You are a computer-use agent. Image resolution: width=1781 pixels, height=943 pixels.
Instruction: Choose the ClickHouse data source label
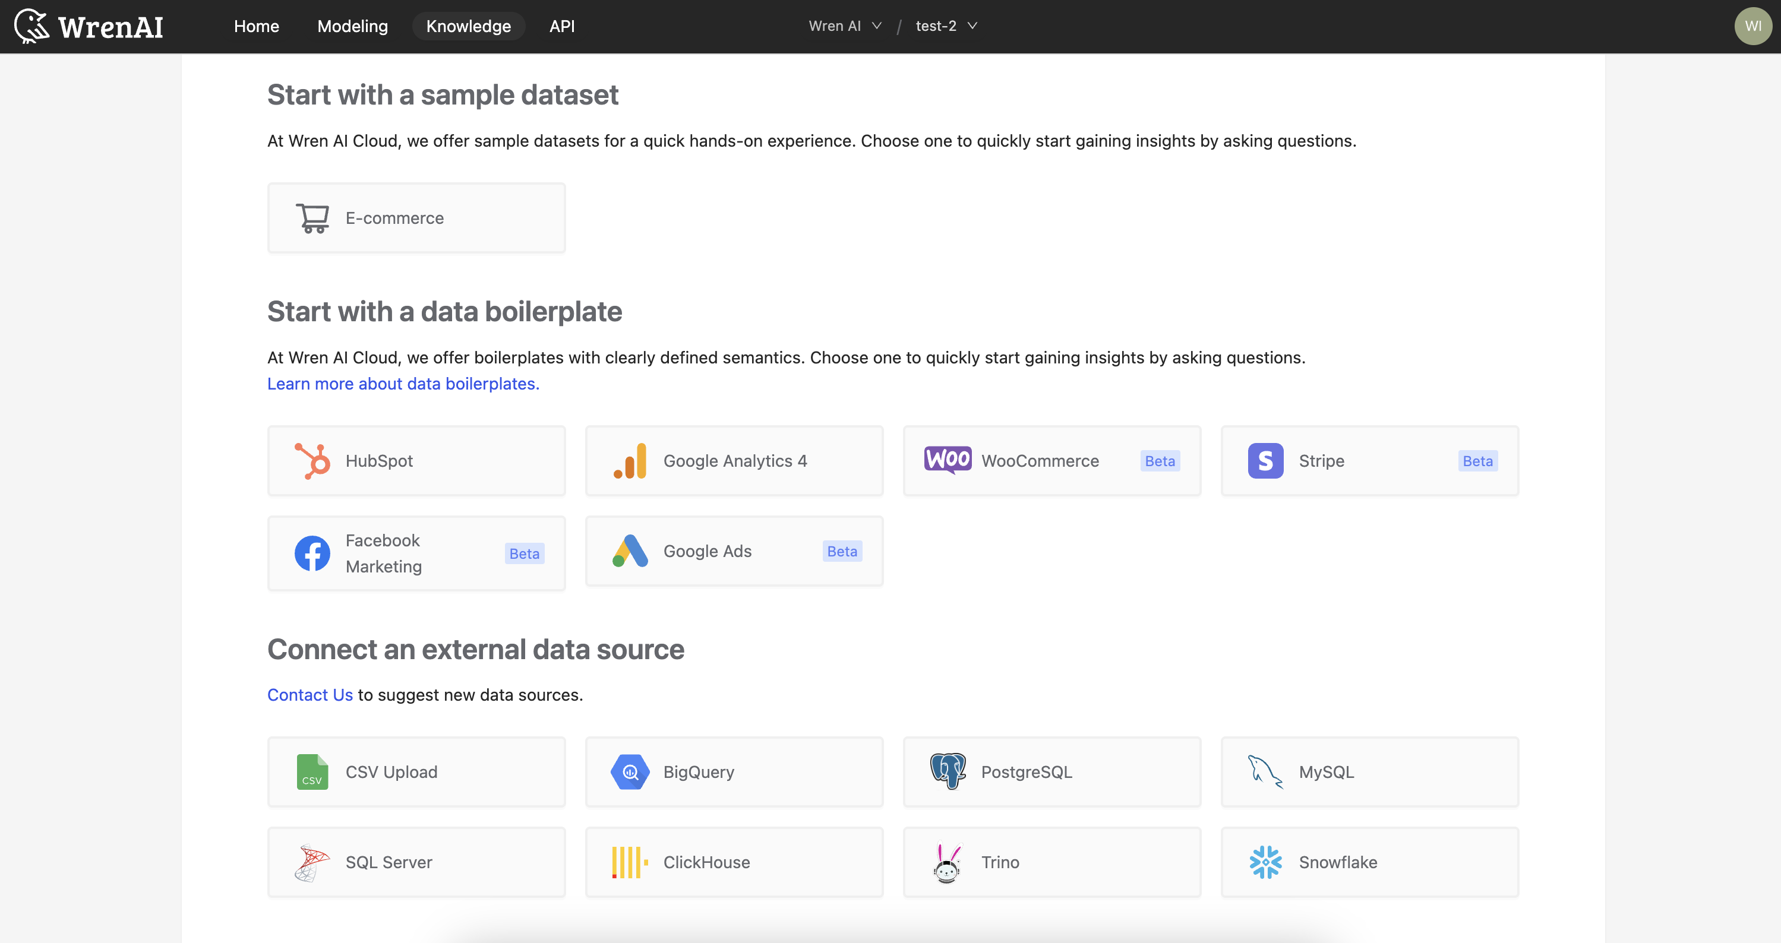(x=706, y=863)
